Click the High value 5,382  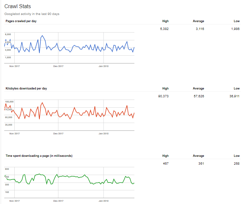tap(164, 29)
